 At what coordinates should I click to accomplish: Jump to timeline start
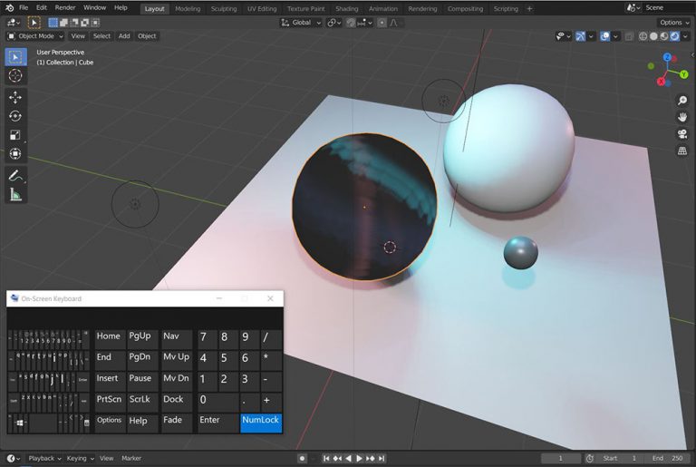[326, 458]
